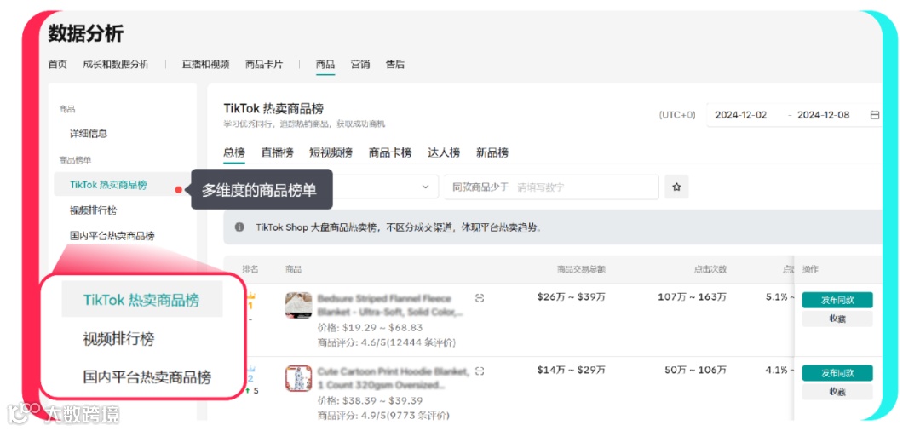920x431 pixels.
Task: Click link icon beside Hoodie Blanket title
Action: click(x=480, y=371)
